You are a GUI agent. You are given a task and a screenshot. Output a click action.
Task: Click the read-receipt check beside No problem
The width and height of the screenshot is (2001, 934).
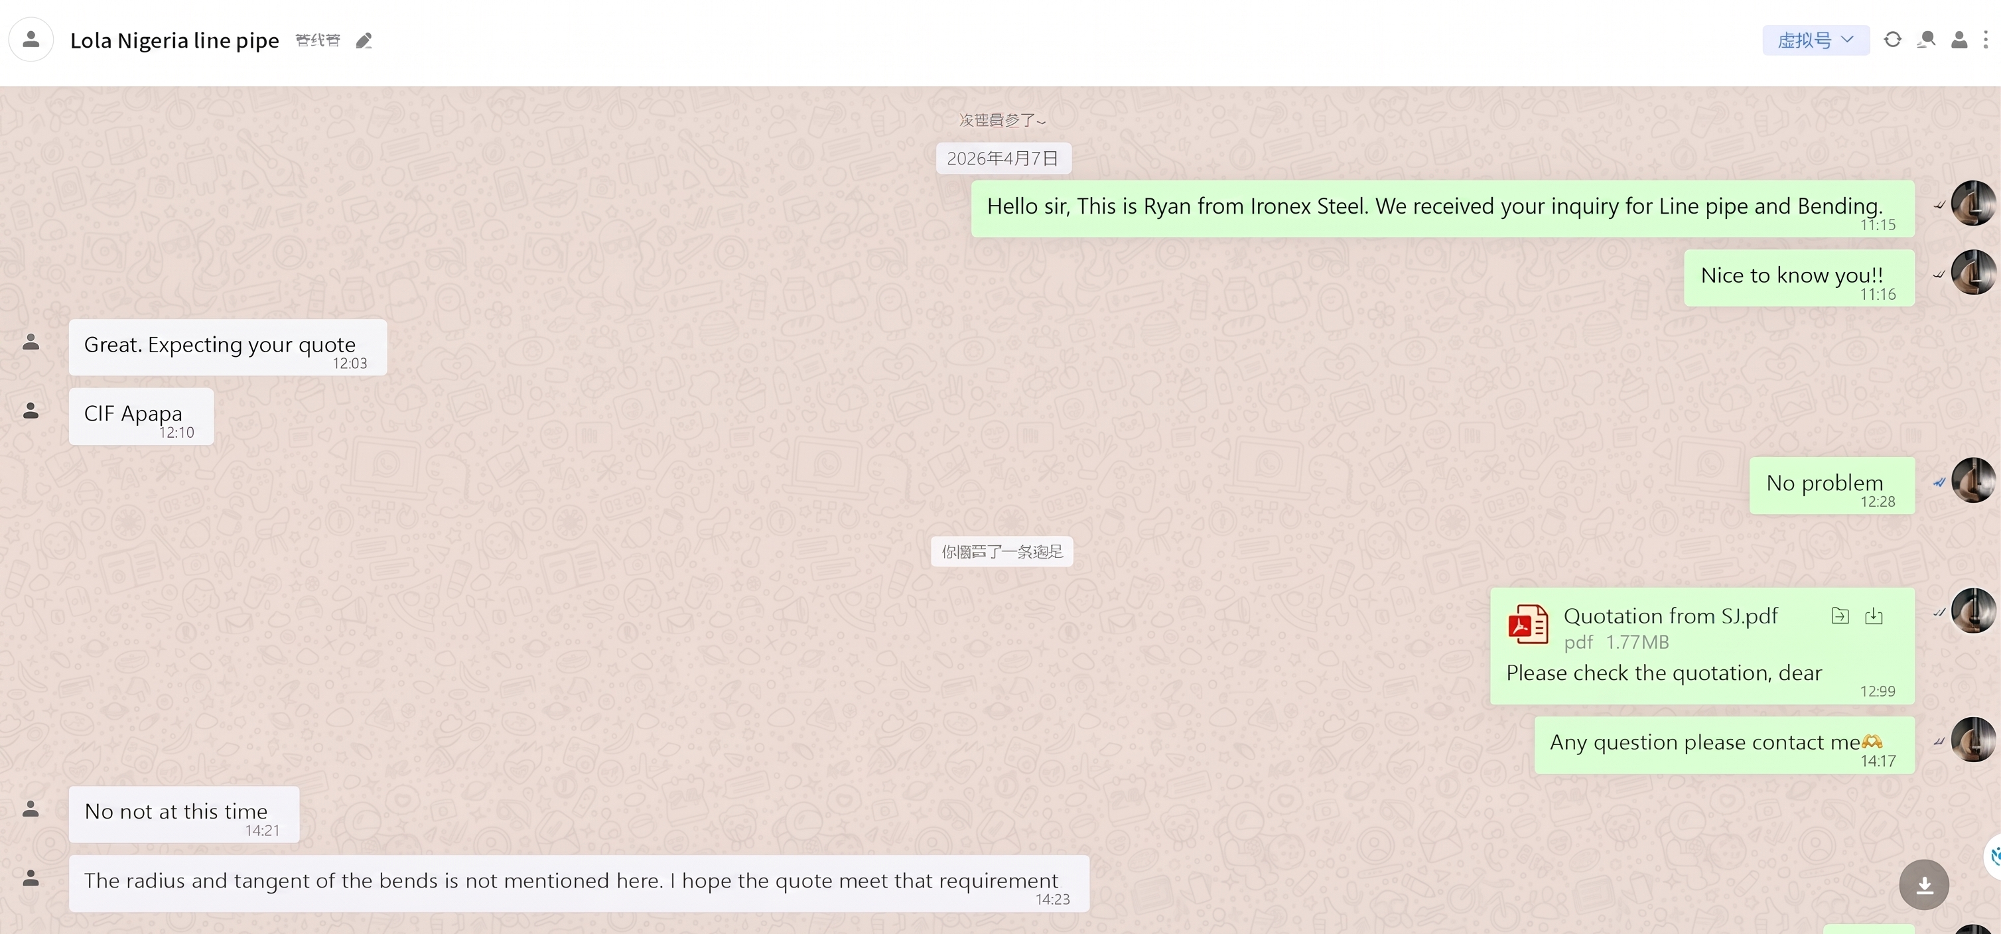point(1939,482)
